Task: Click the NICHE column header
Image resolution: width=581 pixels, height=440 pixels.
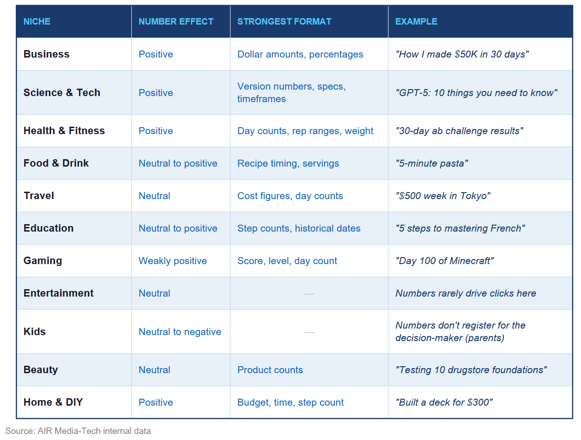Action: [37, 21]
